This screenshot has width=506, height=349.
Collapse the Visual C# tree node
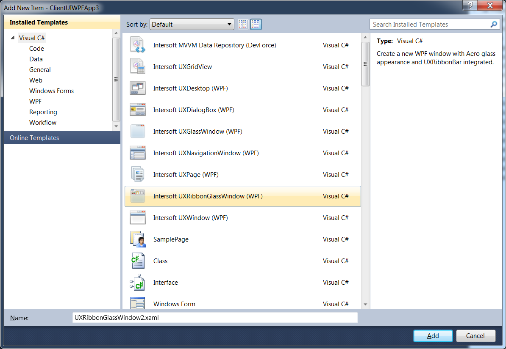coord(13,38)
